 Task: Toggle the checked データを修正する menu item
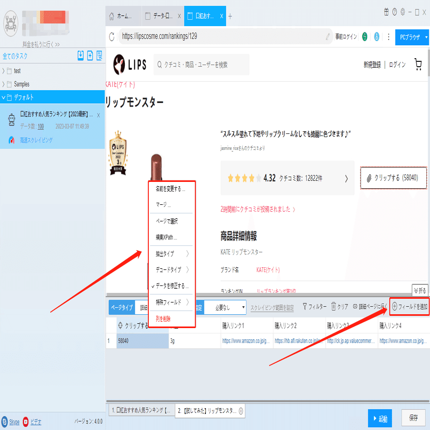172,286
